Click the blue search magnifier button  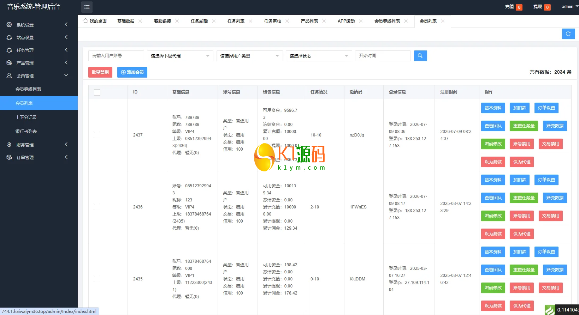pyautogui.click(x=420, y=56)
